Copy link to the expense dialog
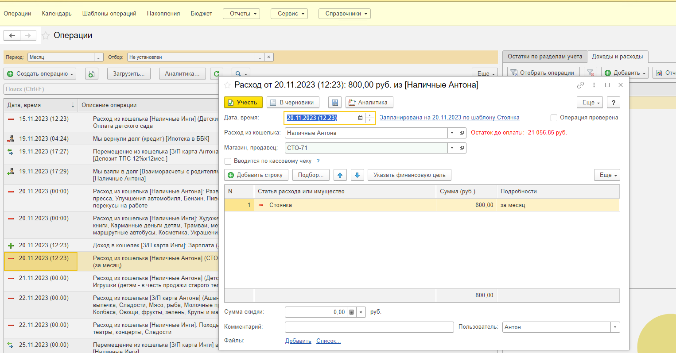 pos(581,85)
